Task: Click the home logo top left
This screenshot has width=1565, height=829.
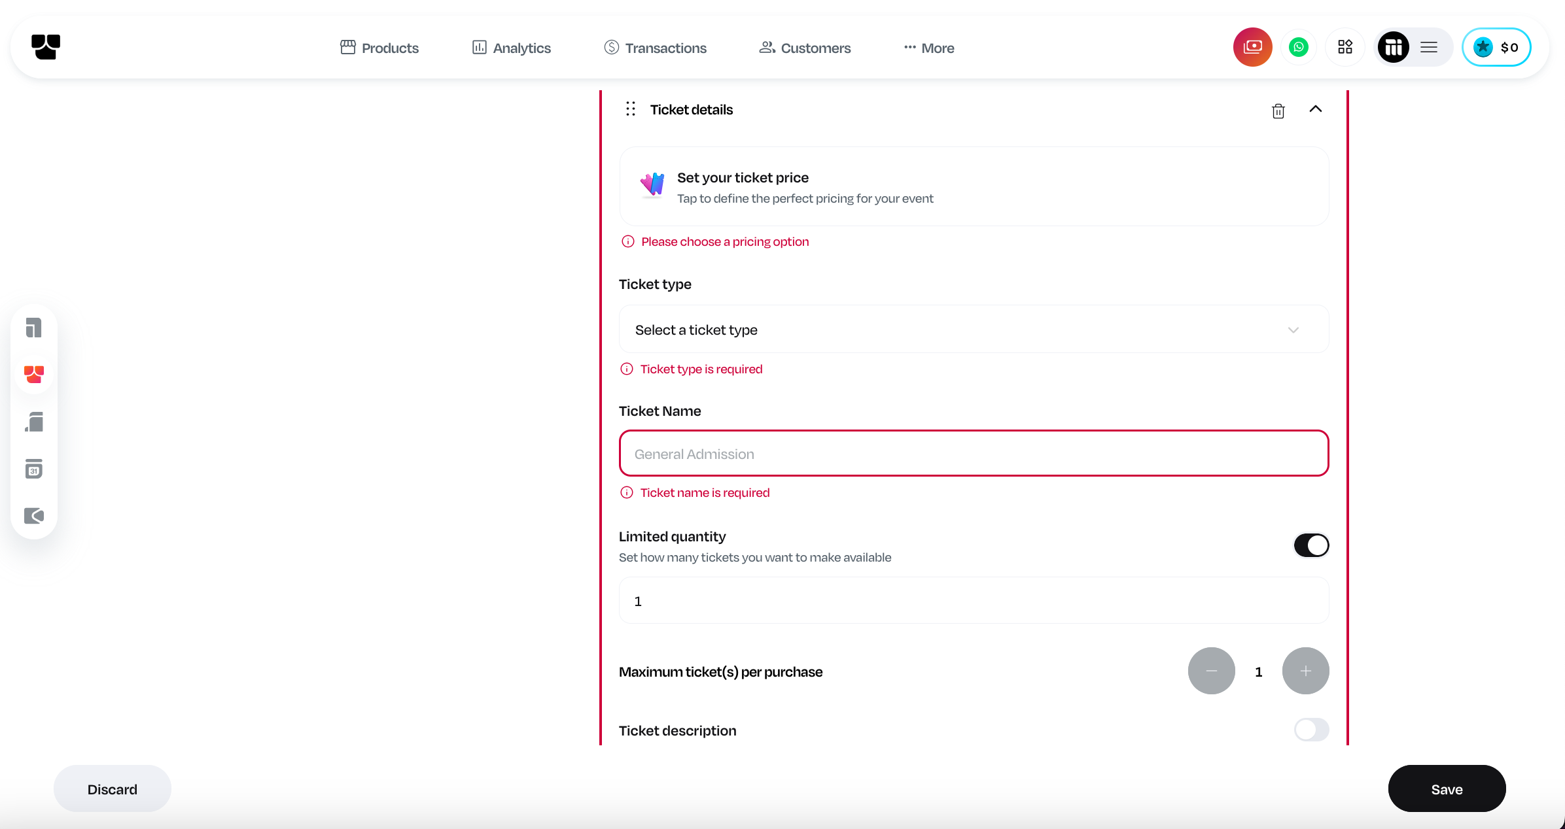Action: click(46, 47)
